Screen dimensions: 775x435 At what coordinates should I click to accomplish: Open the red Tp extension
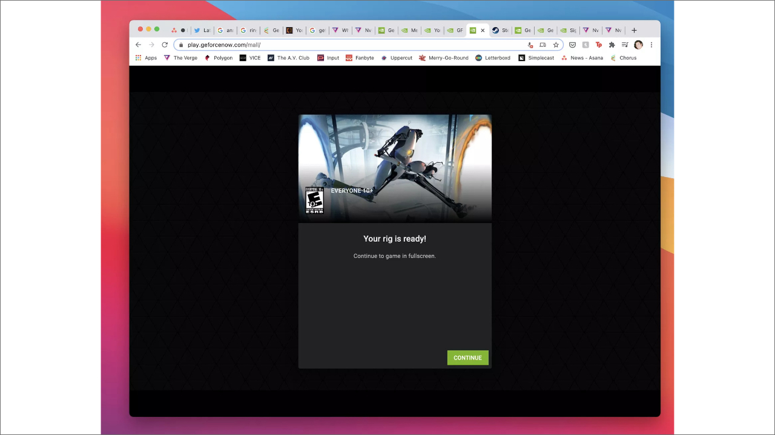click(x=599, y=45)
